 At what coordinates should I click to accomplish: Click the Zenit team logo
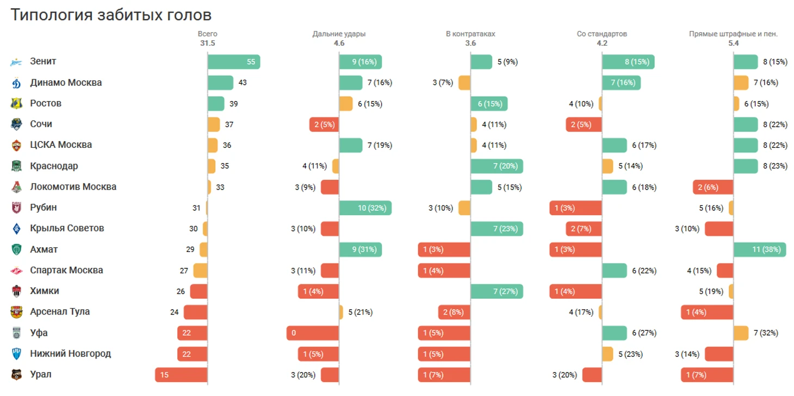[x=16, y=62]
